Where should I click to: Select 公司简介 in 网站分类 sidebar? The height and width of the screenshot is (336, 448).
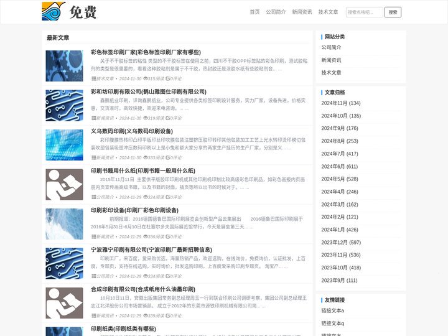coord(331,47)
